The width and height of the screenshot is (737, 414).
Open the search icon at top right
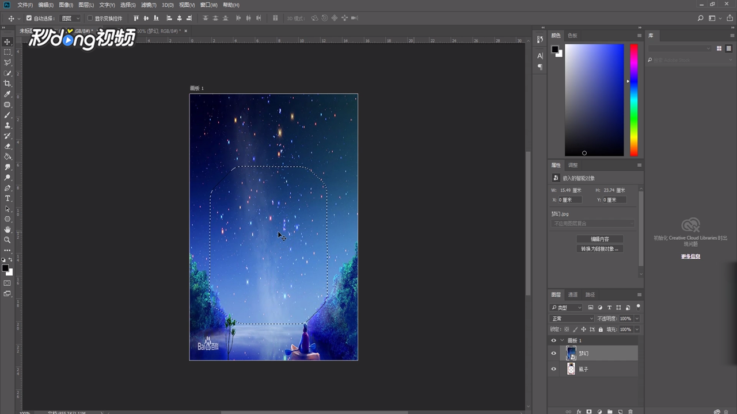[x=701, y=18]
